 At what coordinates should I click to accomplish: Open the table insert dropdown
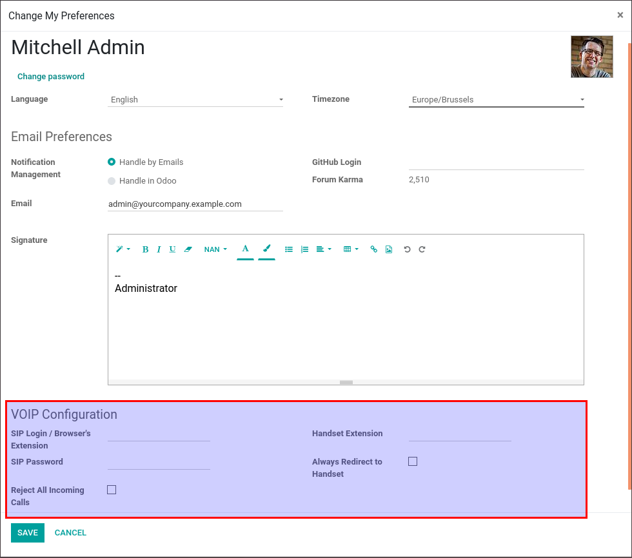(x=351, y=249)
